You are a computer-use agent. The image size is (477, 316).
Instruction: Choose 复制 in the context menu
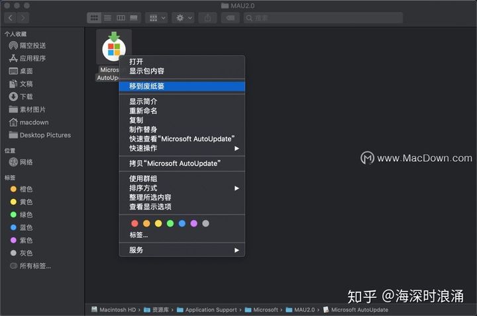tap(182, 120)
